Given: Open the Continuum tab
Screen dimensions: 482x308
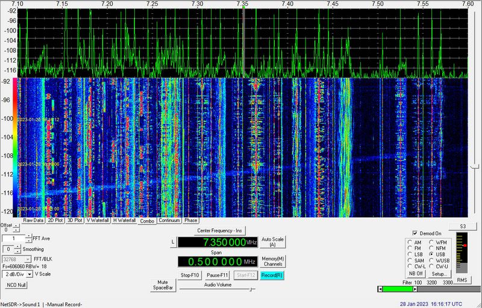Looking at the screenshot, I should [x=169, y=220].
